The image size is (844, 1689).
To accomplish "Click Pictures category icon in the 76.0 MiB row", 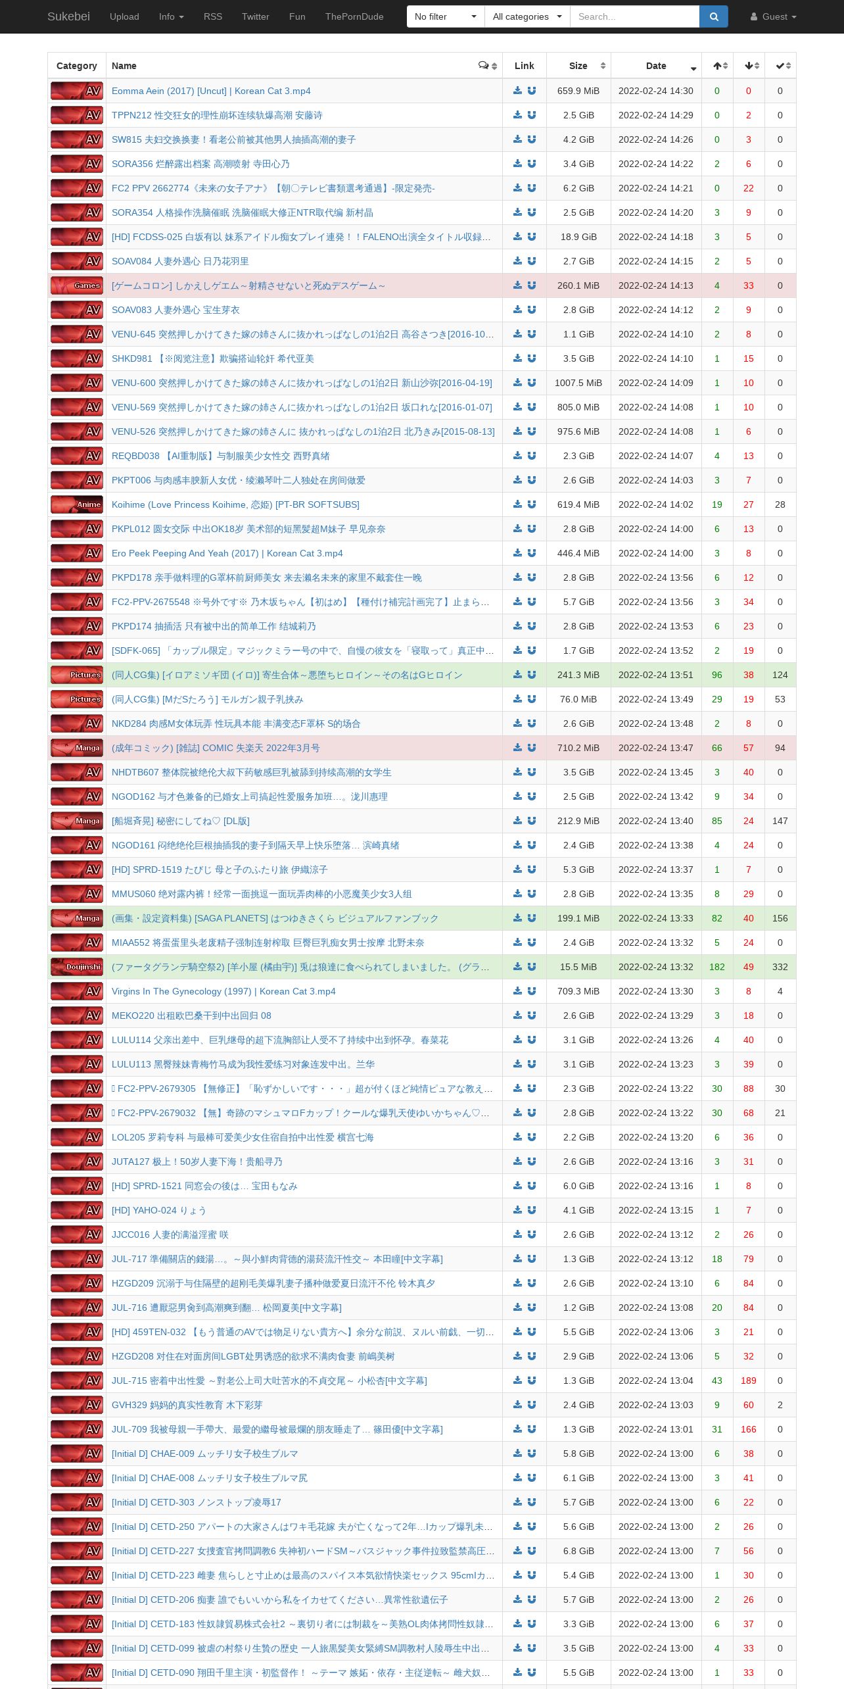I will [x=77, y=699].
